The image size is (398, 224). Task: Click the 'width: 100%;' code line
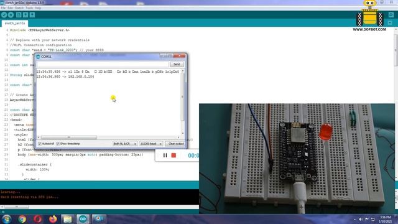click(x=37, y=169)
